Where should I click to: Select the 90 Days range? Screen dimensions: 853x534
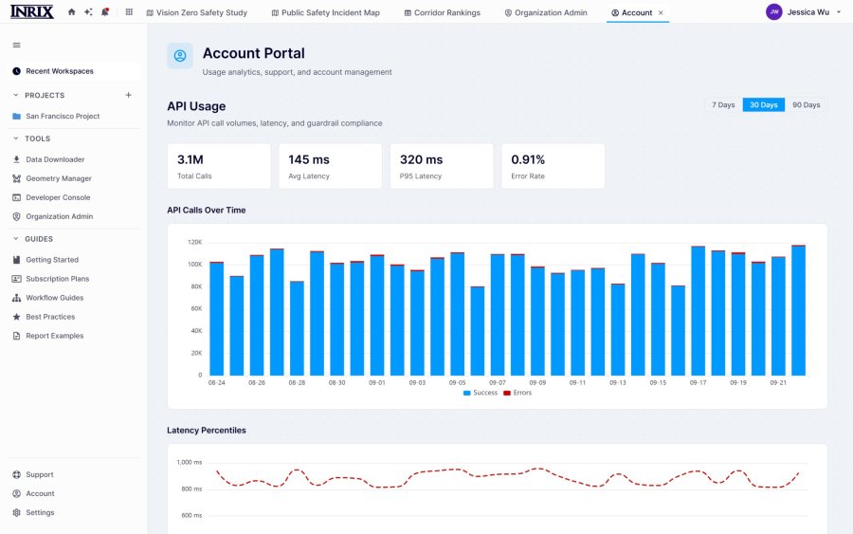click(807, 105)
